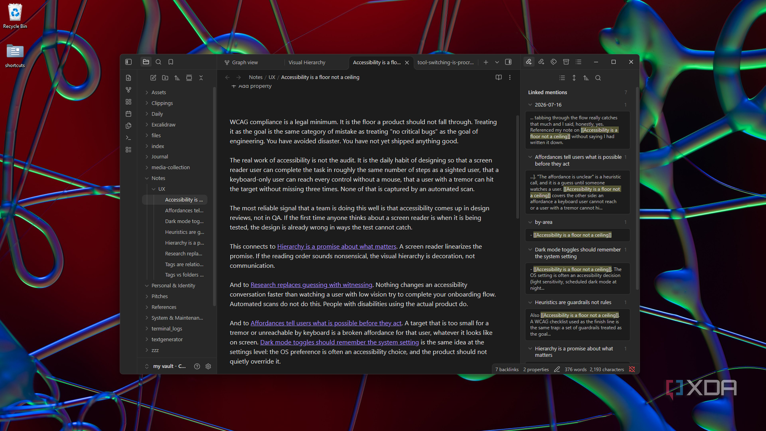Toggle show more context in backlinks
766x431 pixels.
click(574, 78)
